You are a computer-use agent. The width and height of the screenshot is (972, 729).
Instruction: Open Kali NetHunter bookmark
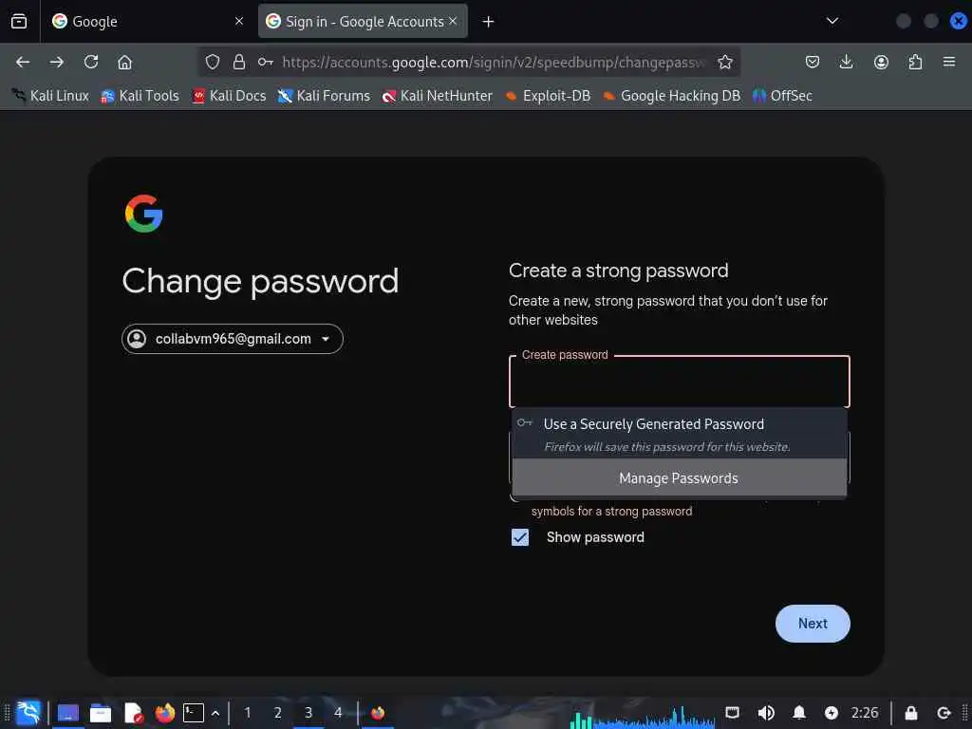point(438,96)
